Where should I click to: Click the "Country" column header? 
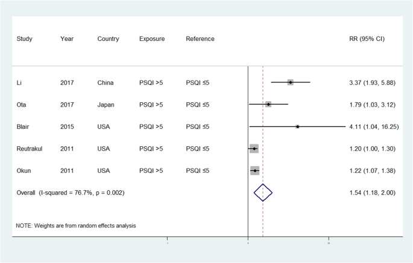(x=108, y=39)
